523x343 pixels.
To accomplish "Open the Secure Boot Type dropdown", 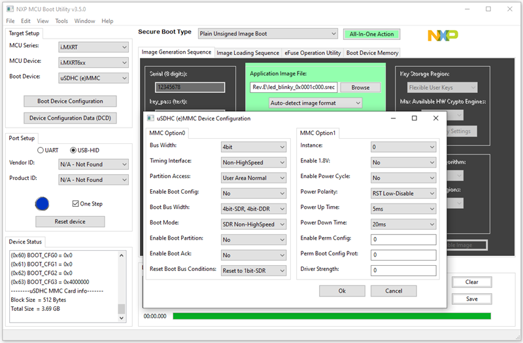I will click(x=268, y=34).
